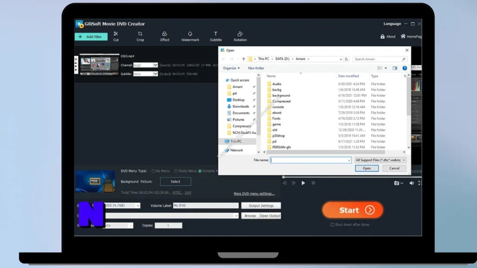Open the Watermark tool
477x268 pixels.
(x=190, y=36)
